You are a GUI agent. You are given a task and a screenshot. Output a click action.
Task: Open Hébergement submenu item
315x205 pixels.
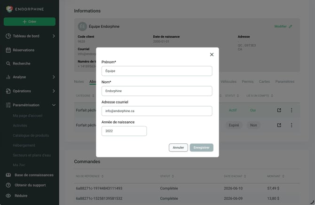(x=24, y=145)
